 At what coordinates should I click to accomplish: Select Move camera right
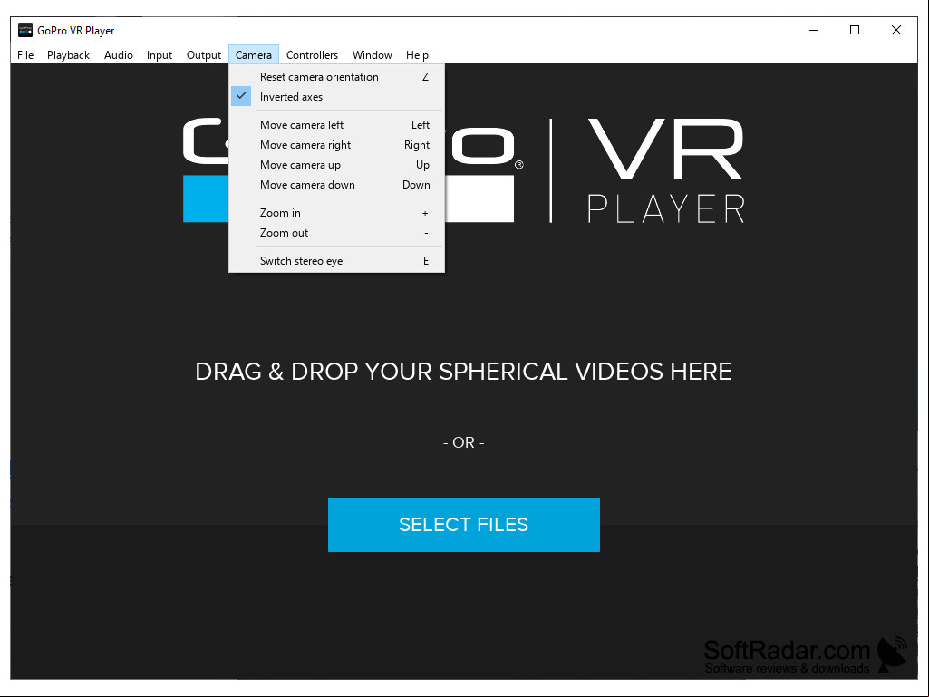click(336, 145)
